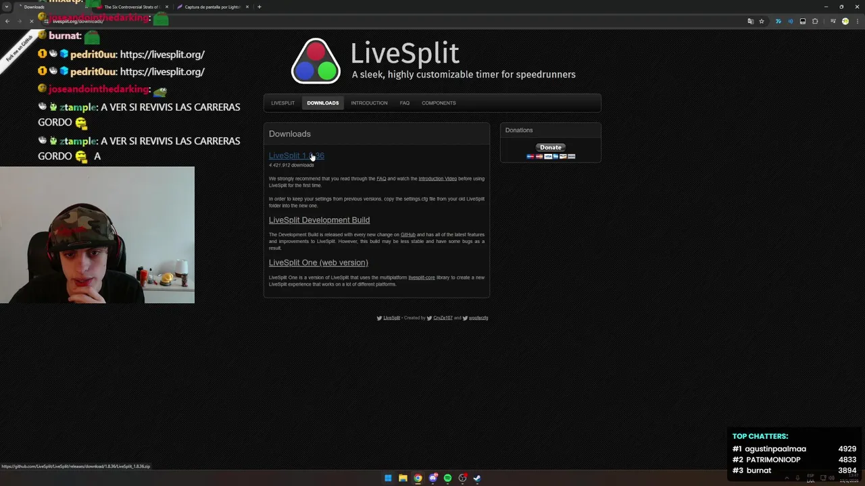Open a new browser tab

coord(259,7)
